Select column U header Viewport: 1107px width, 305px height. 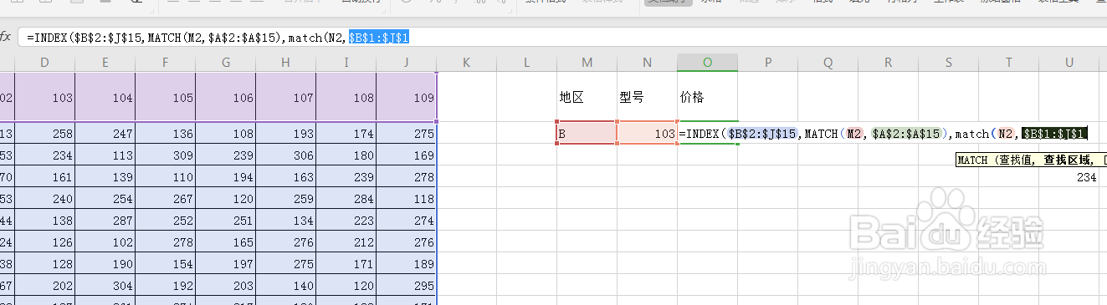click(x=1069, y=63)
